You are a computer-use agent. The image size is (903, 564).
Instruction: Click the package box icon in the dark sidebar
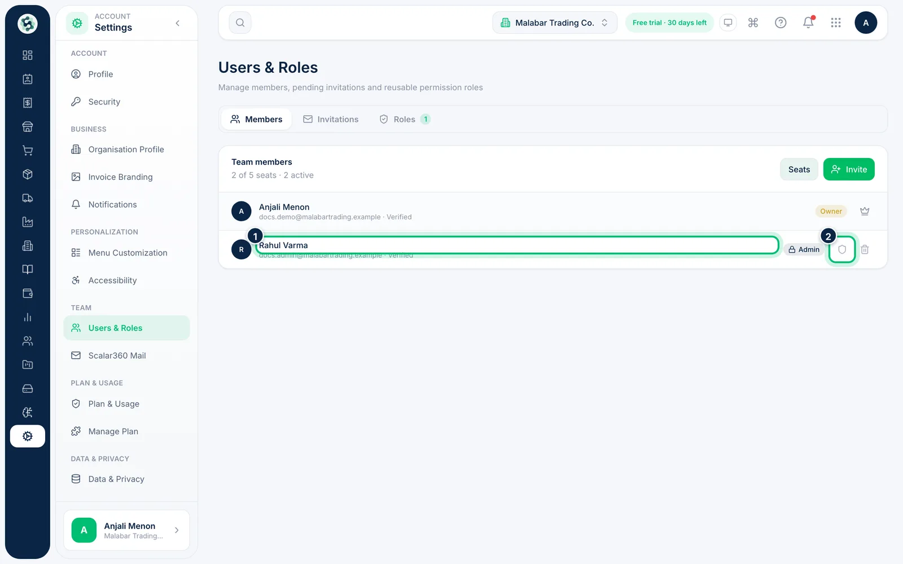click(27, 174)
